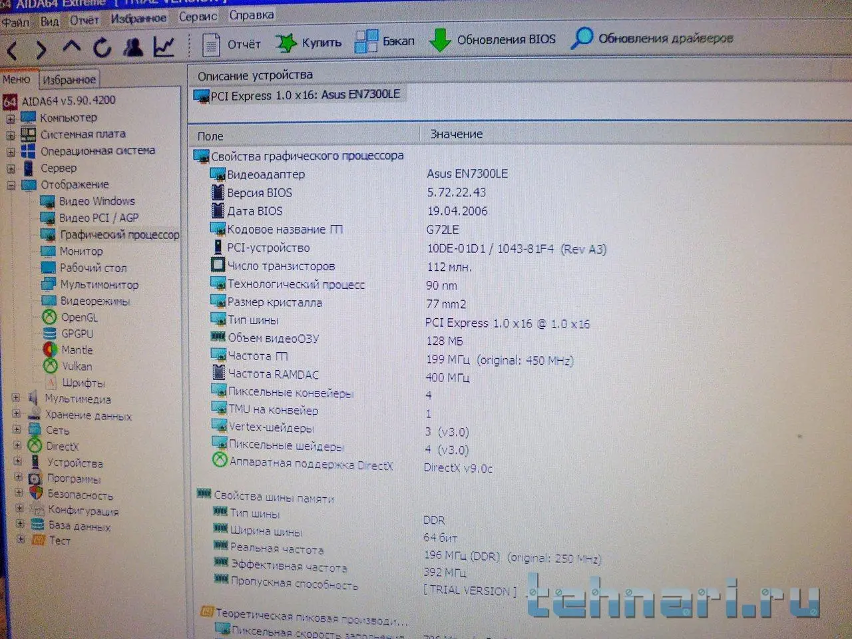Open the Справка menu
Screen dimensions: 852x639
point(252,15)
